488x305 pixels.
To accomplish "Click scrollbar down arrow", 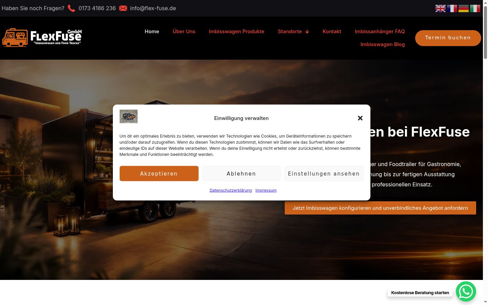I will tap(485, 302).
